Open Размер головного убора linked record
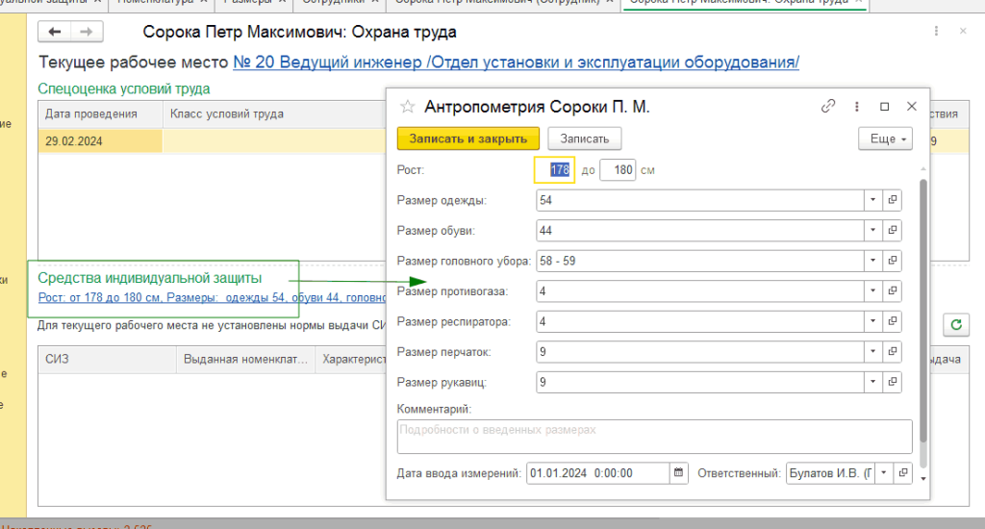The image size is (985, 529). 892,260
